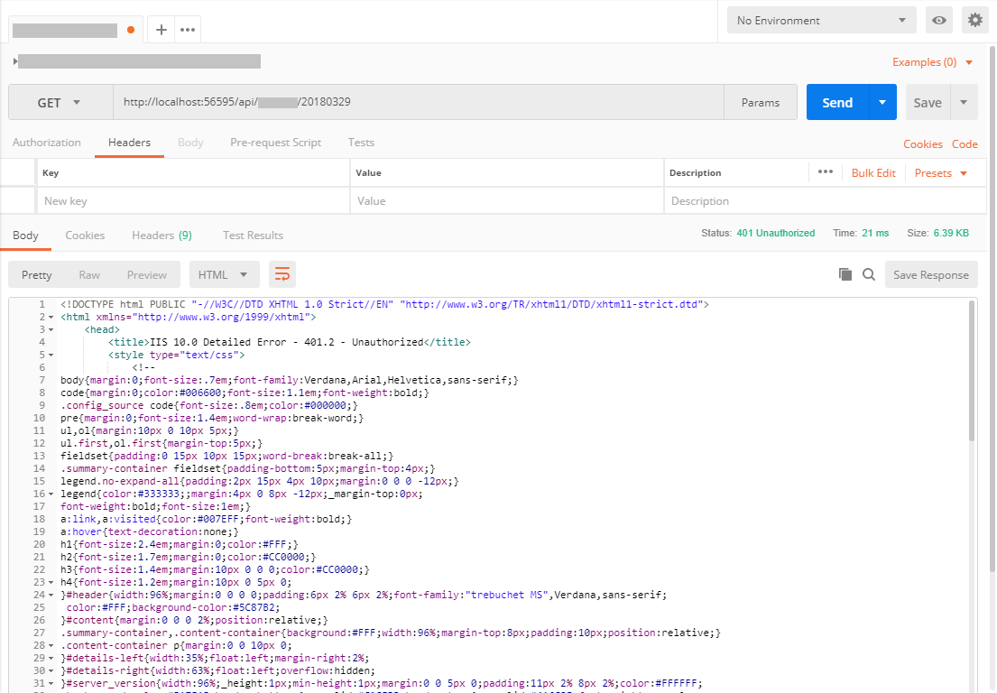
Task: Open the HTML response format dropdown
Action: (x=224, y=273)
